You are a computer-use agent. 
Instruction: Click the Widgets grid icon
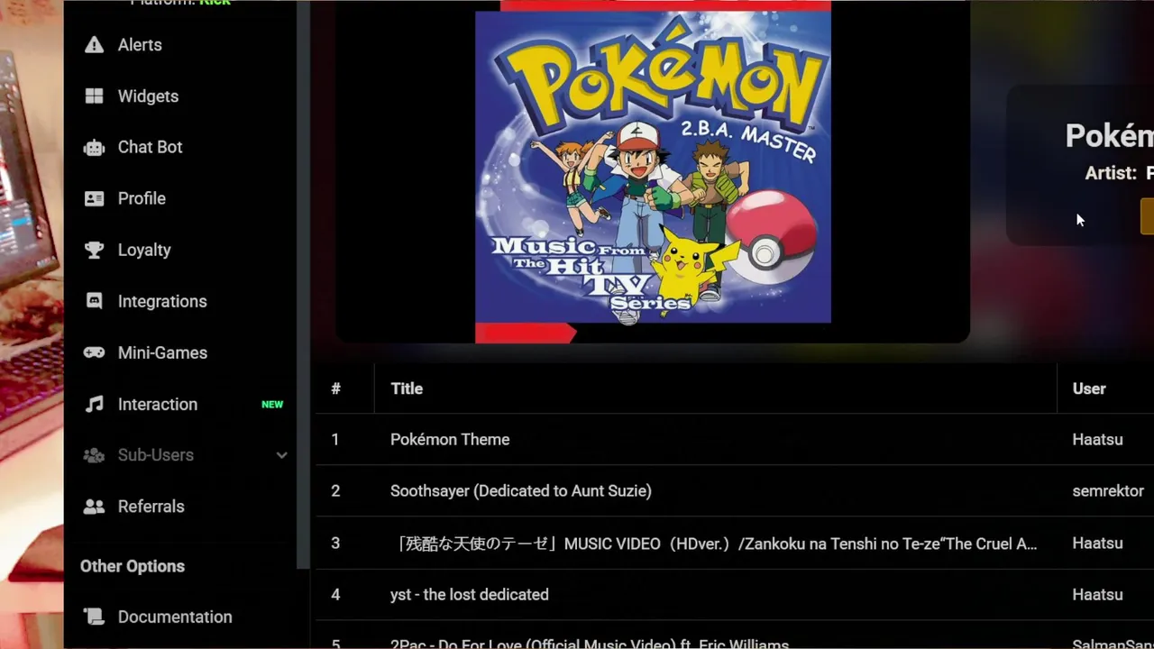point(94,96)
